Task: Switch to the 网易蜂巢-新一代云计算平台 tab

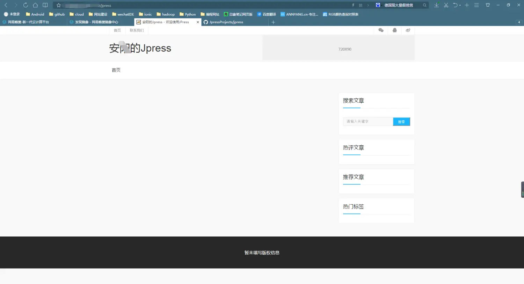Action: click(34, 22)
